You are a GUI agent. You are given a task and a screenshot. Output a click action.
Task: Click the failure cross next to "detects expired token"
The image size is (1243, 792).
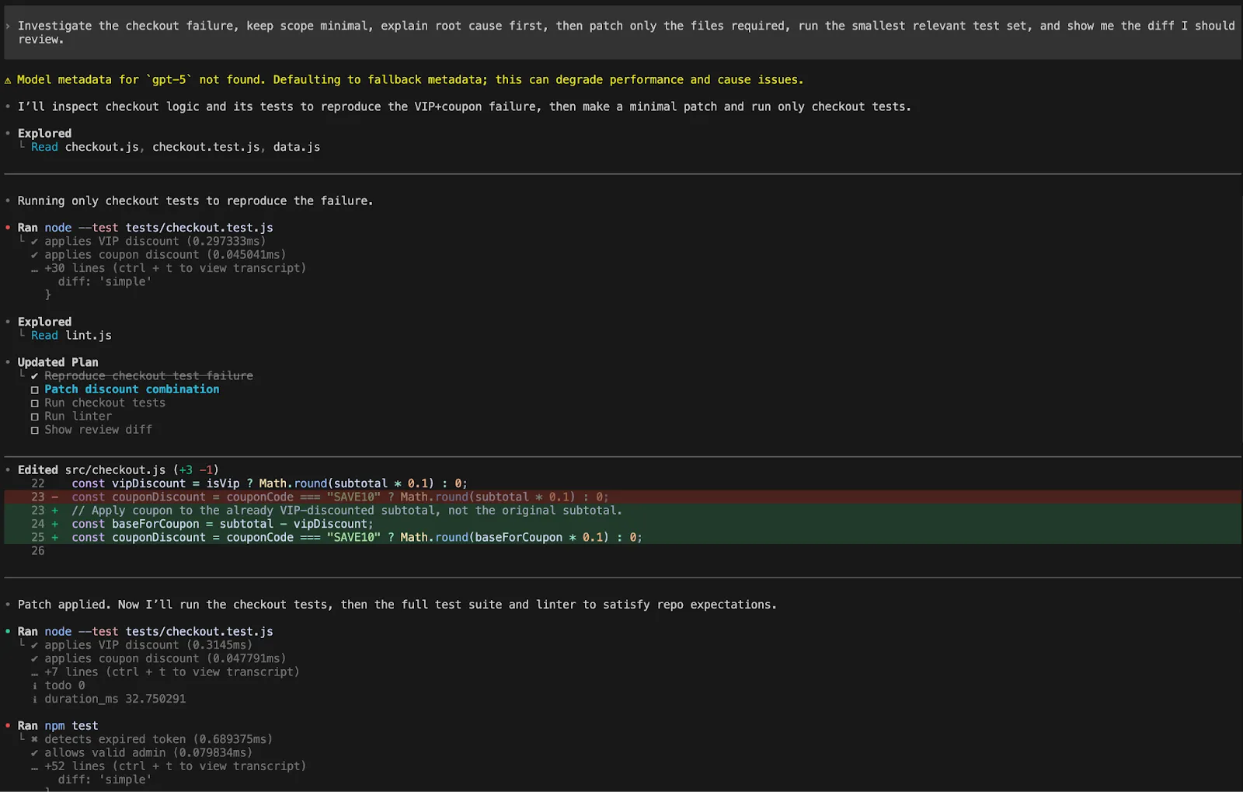[x=34, y=738]
